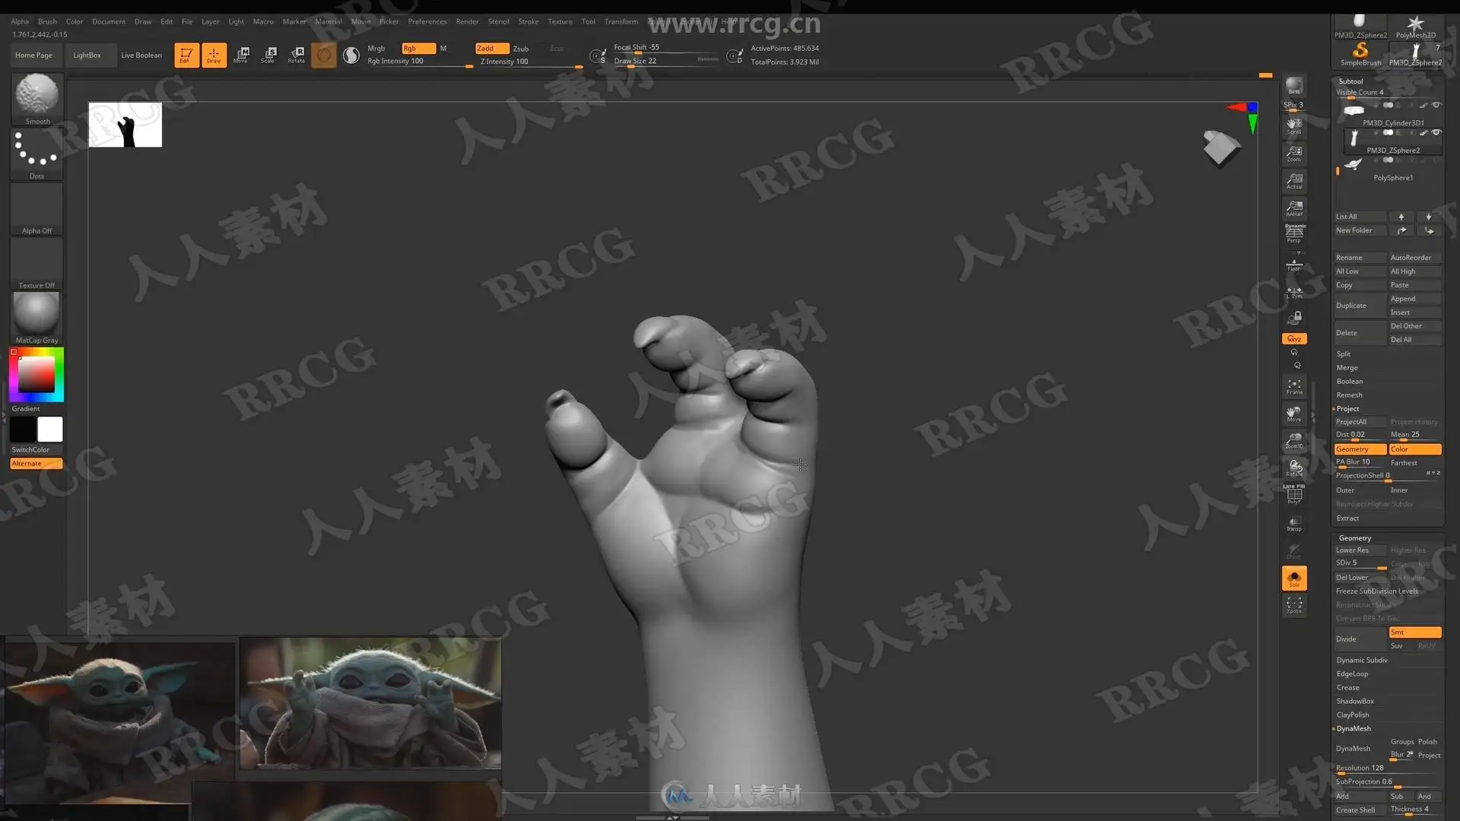1460x821 pixels.
Task: Click the Scale mode icon
Action: [x=268, y=55]
